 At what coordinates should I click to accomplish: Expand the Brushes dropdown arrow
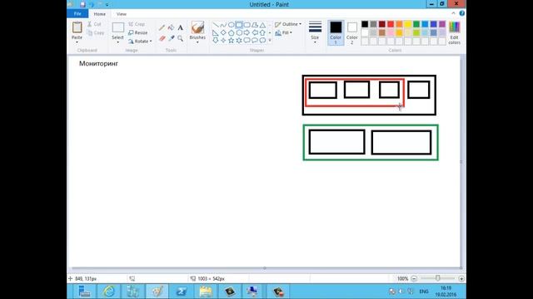point(197,42)
